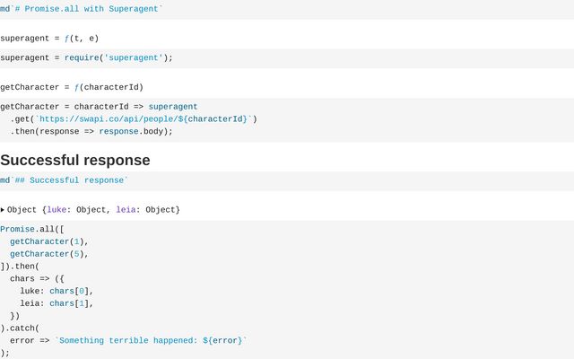
Task: Click the leia: chars[1] line
Action: [57, 303]
